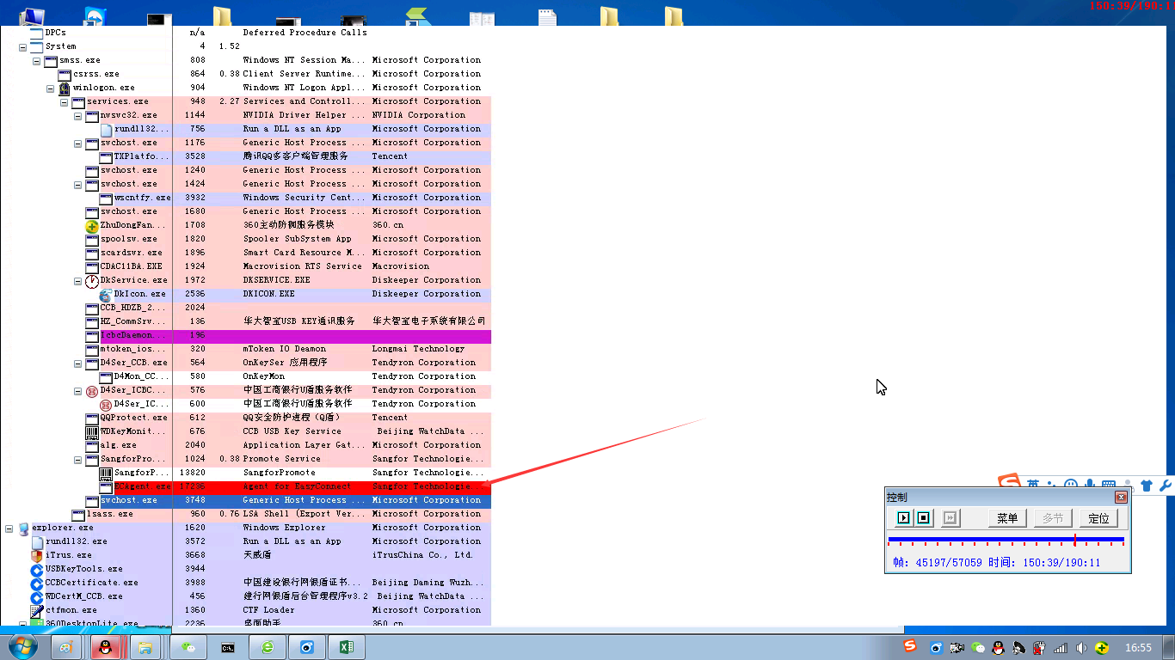
Task: Collapse the nvsvc32.exe tree node
Action: tap(78, 115)
